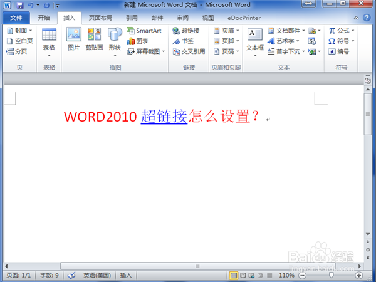Insert a hyperlink with 超链接 button

(x=186, y=31)
